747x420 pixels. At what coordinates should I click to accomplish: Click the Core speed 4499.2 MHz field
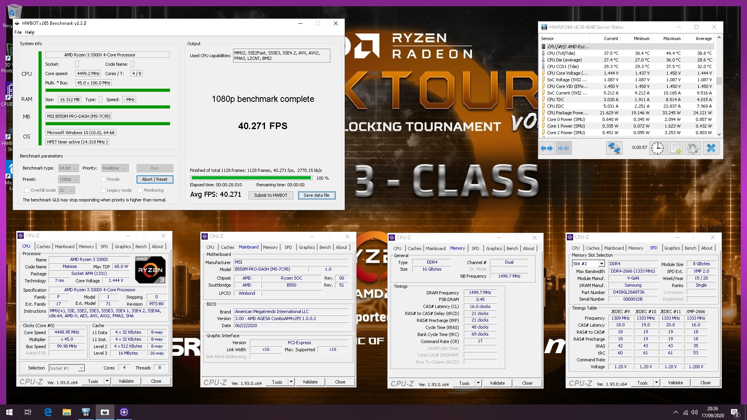[x=88, y=73]
